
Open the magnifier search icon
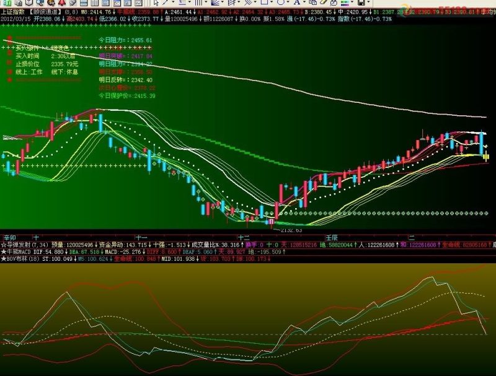coord(40,2)
